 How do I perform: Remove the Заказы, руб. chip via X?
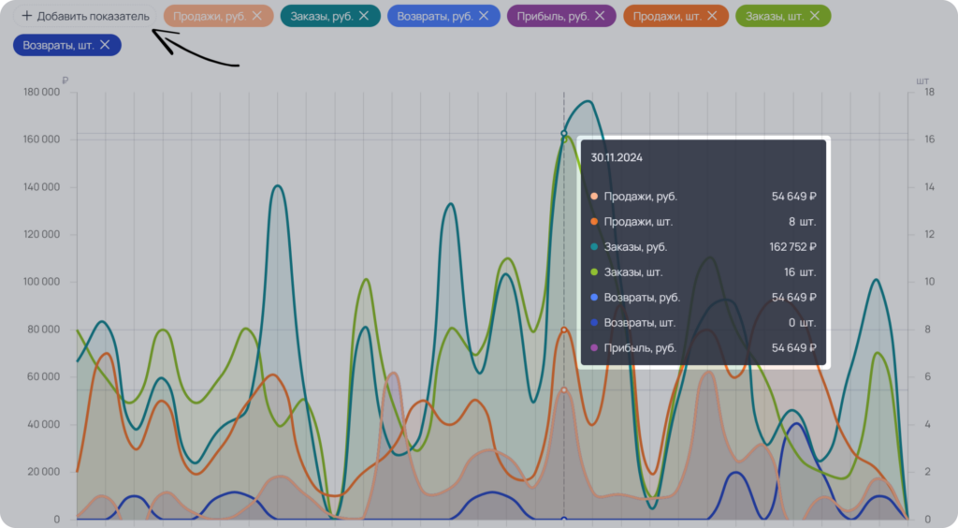(364, 16)
